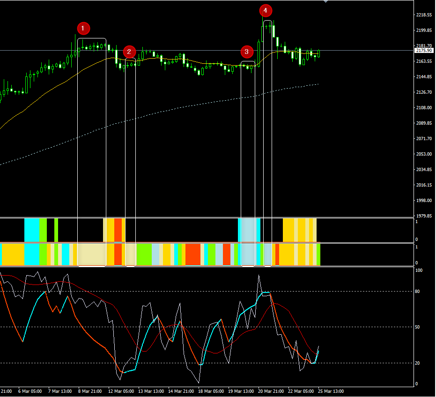Click the 13 Mar 13:00 time label
The height and width of the screenshot is (397, 436).
point(151,391)
